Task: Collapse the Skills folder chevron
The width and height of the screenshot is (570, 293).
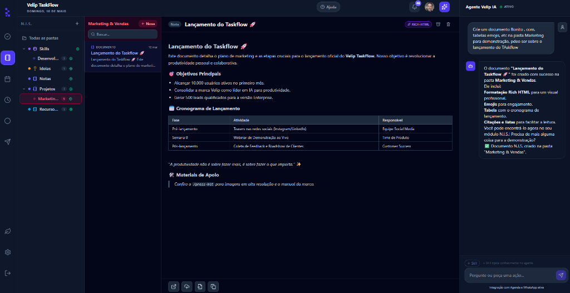Action: [x=24, y=49]
